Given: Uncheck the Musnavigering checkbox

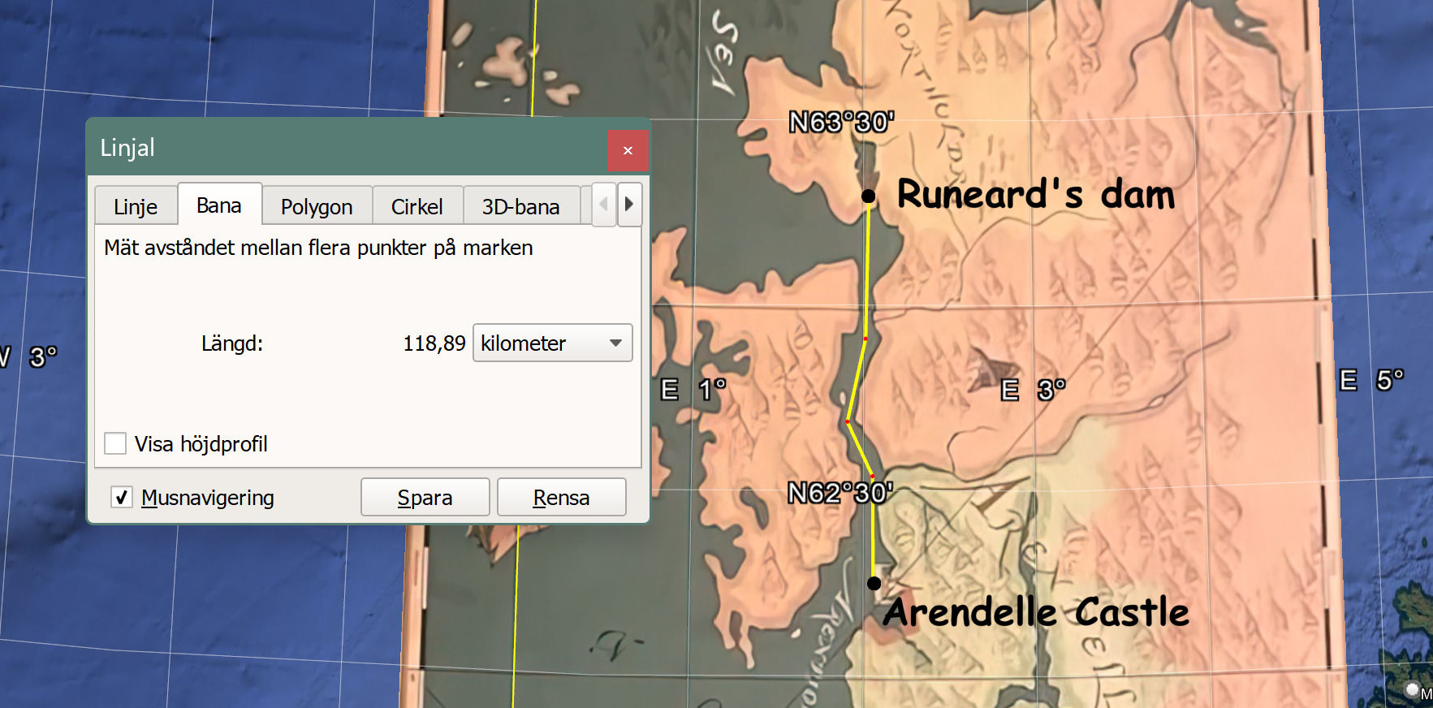Looking at the screenshot, I should (x=121, y=497).
